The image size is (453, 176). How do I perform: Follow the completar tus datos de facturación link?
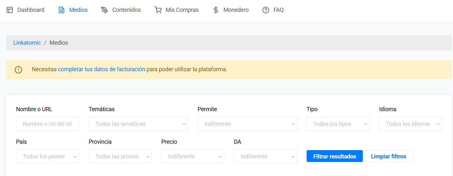[101, 69]
